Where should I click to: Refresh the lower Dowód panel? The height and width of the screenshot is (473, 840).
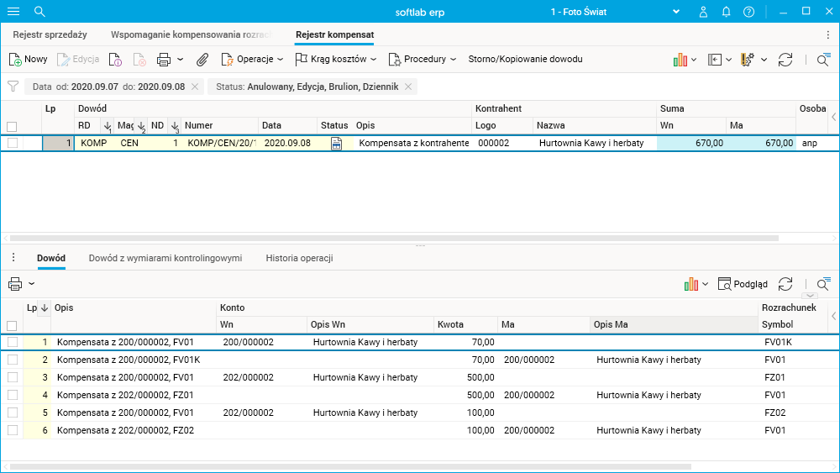pos(785,285)
